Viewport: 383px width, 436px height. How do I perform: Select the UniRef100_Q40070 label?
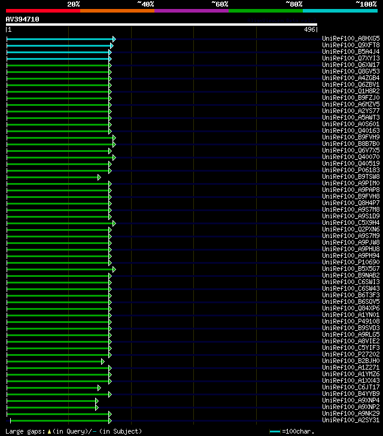tap(351, 157)
